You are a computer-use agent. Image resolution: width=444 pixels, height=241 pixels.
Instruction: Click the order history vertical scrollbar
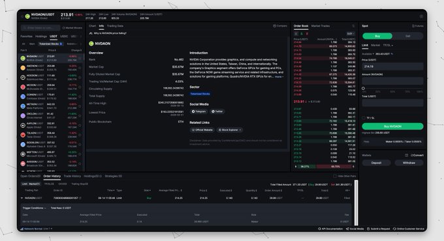(x=357, y=203)
